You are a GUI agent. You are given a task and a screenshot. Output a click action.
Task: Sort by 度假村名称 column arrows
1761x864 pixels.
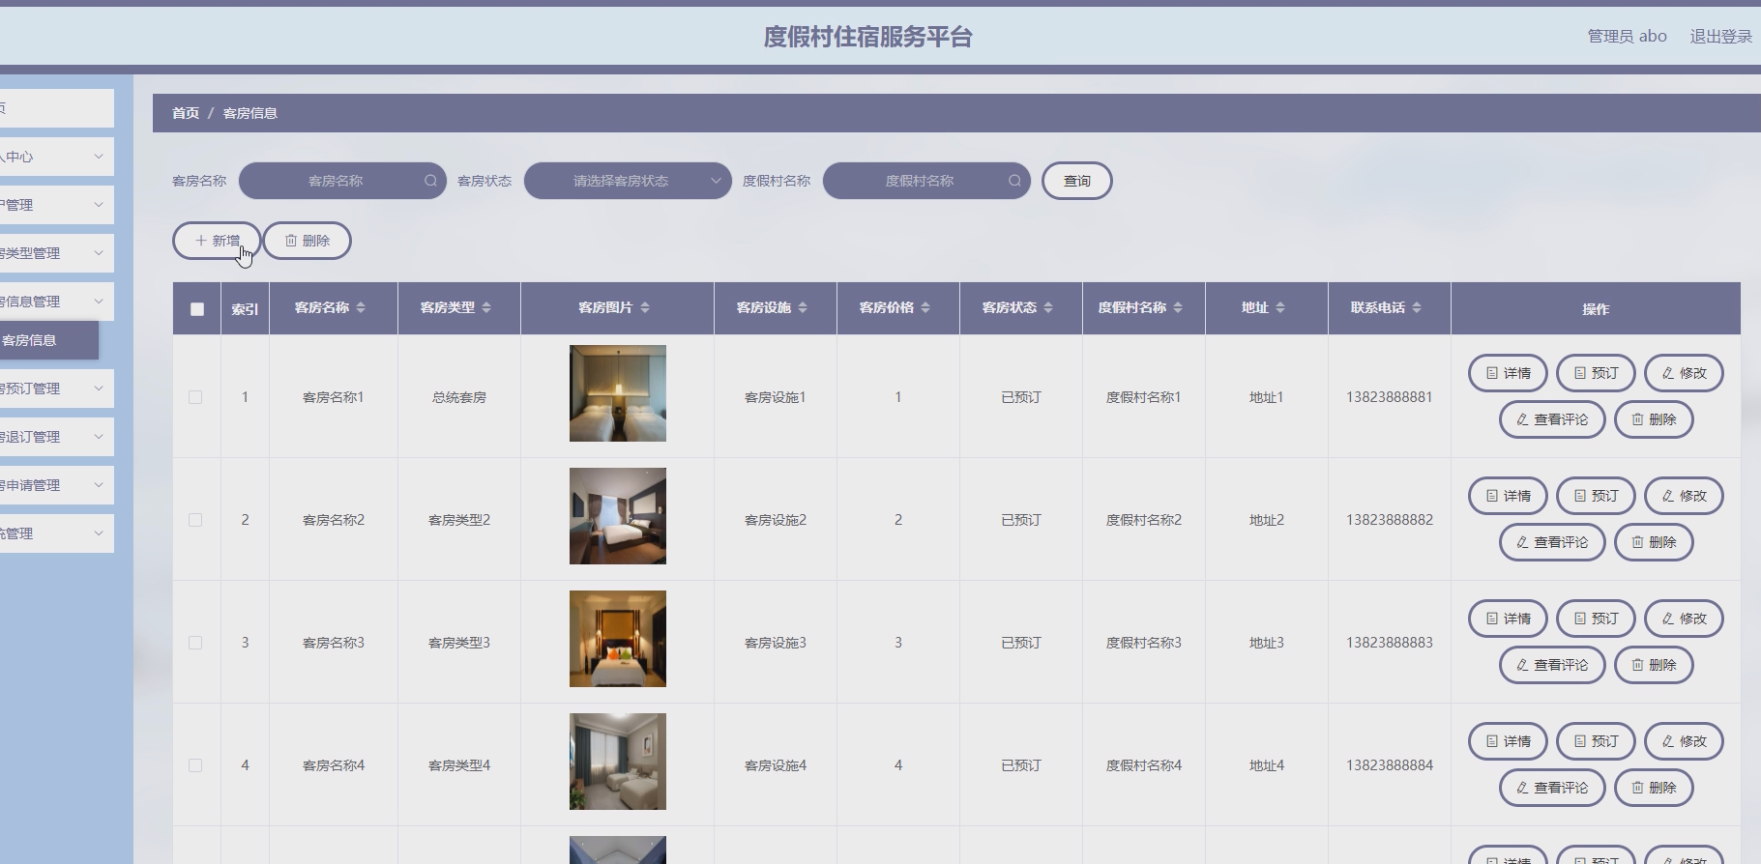tap(1178, 307)
